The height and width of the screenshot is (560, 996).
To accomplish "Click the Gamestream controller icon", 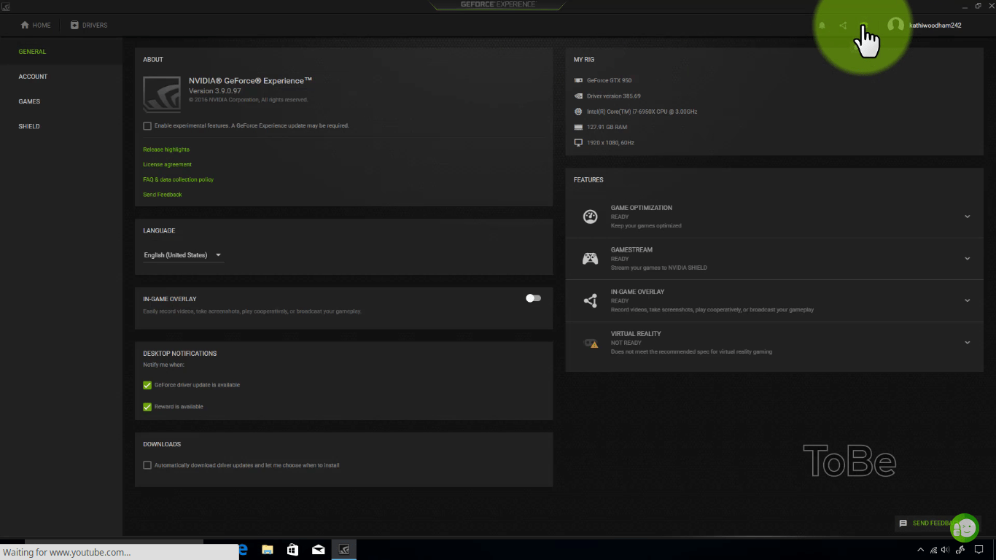I will (x=591, y=259).
